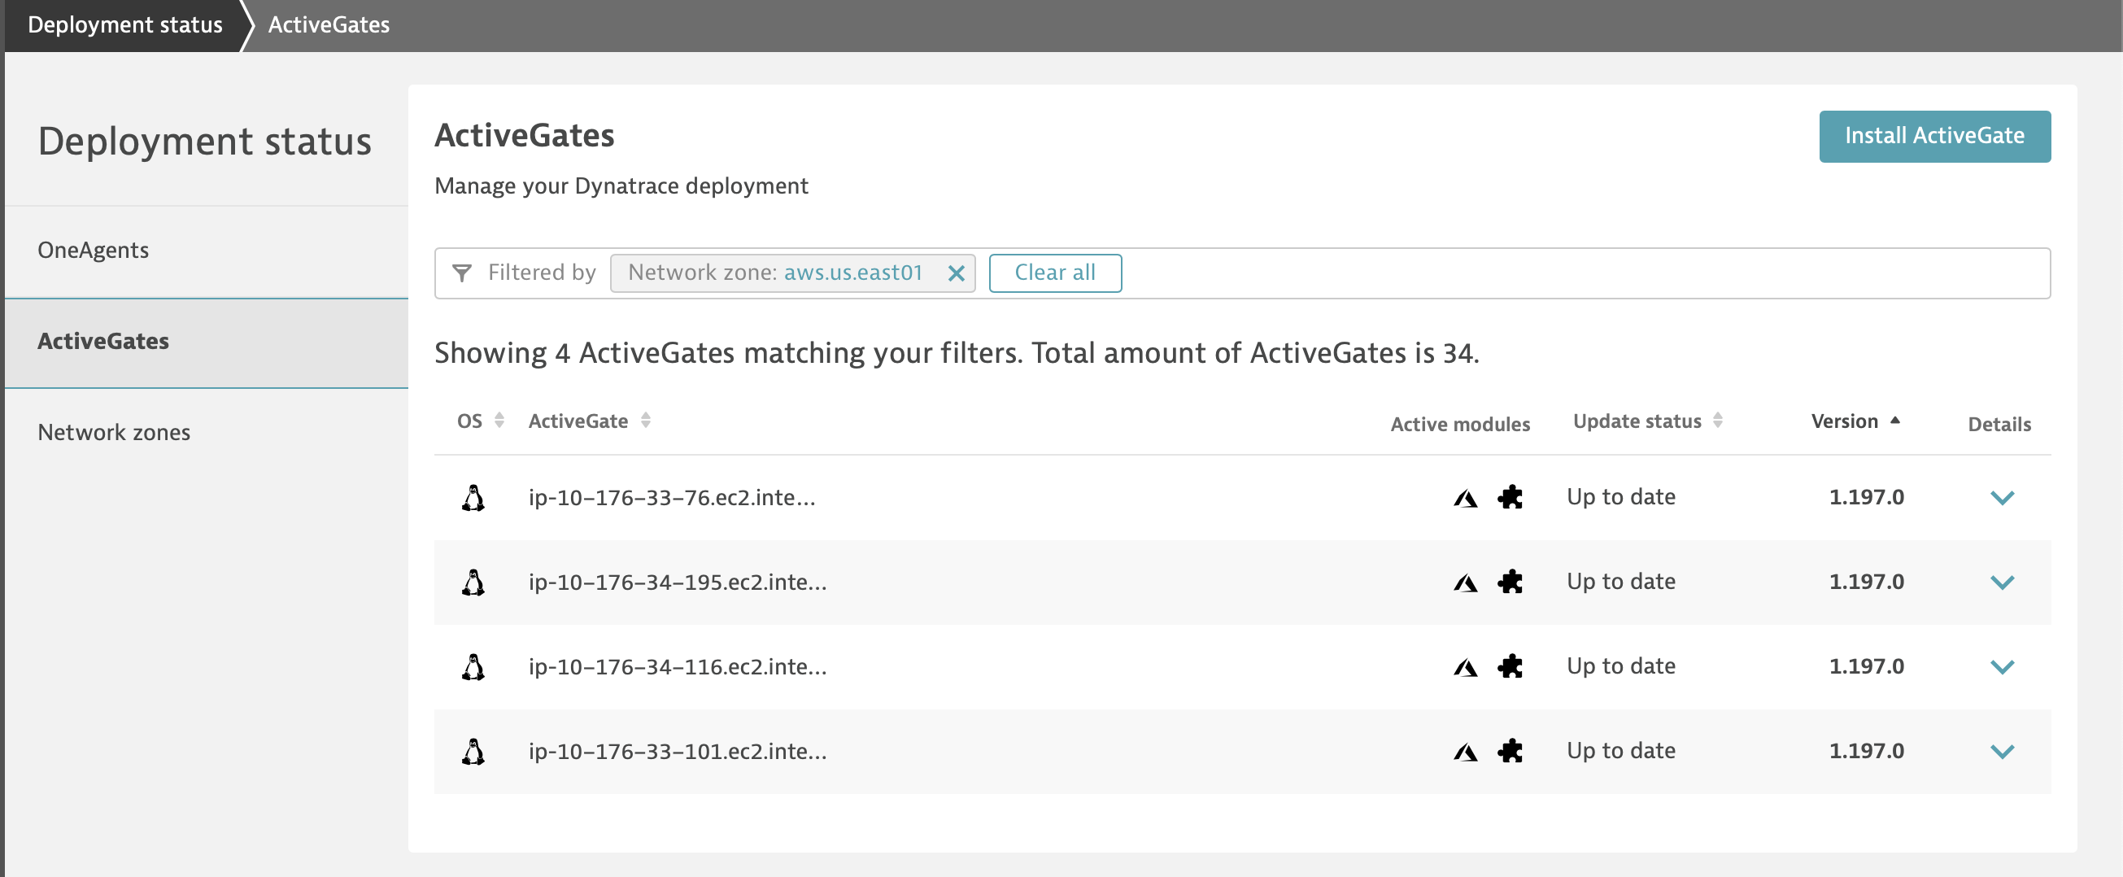
Task: Click Install ActiveGate button
Action: pyautogui.click(x=1934, y=136)
